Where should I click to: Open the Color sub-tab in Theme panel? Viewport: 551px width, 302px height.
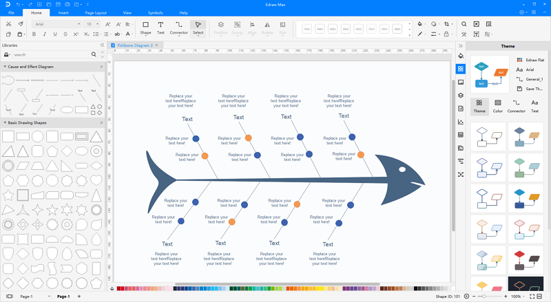[x=497, y=106]
